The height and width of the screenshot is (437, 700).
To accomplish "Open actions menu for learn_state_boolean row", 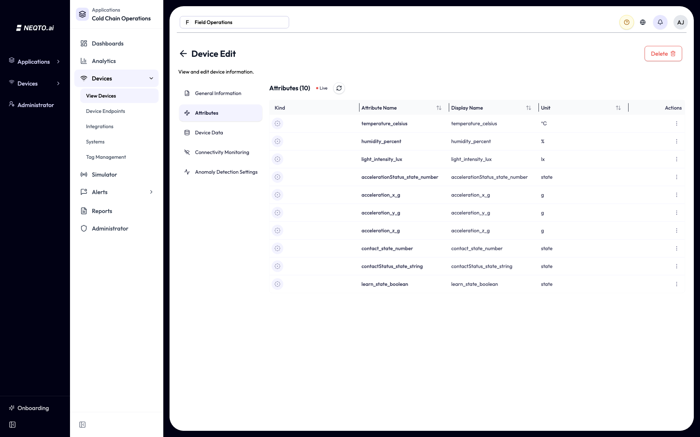I will [677, 284].
